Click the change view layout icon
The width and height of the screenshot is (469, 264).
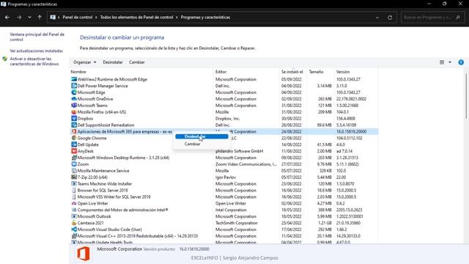[x=442, y=62]
